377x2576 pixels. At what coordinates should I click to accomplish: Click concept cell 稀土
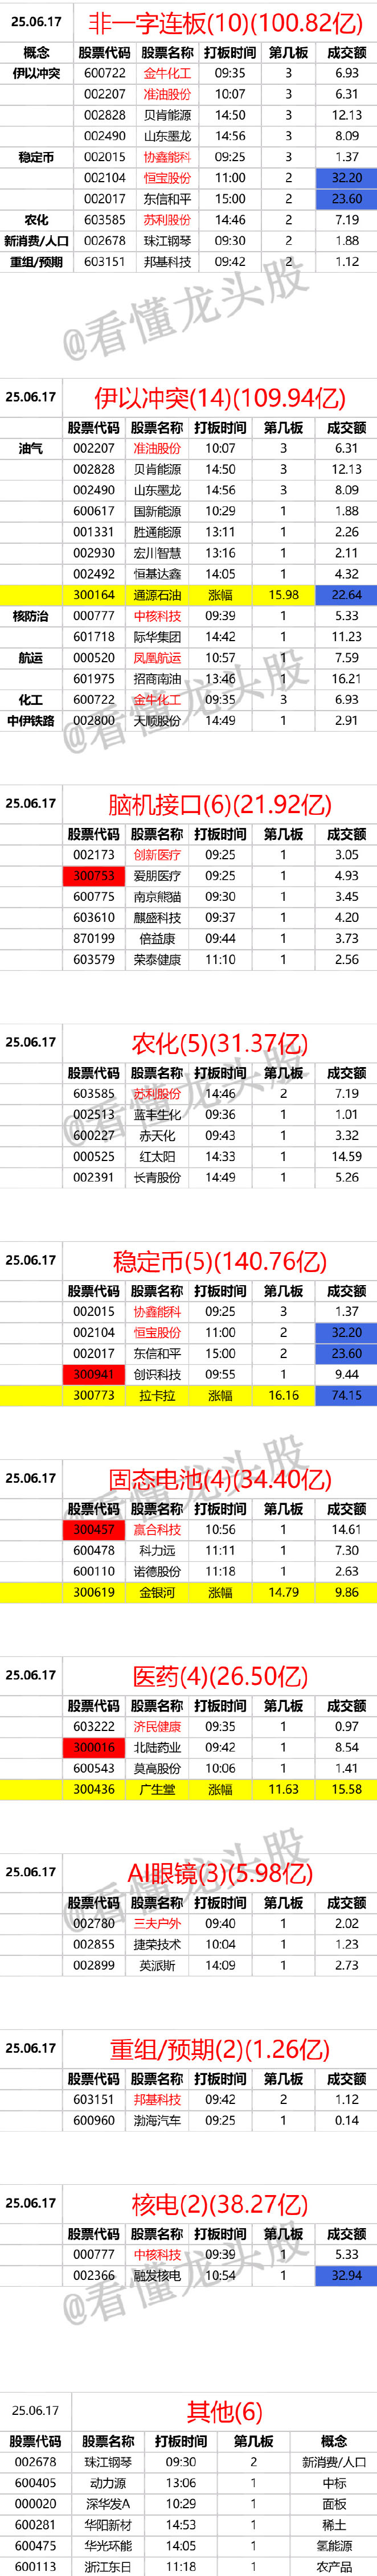click(334, 2526)
